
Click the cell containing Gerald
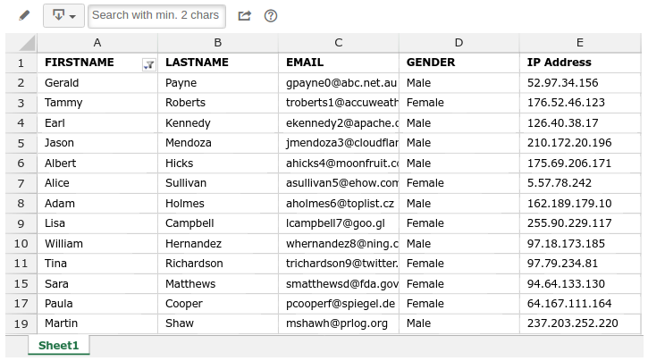[97, 83]
